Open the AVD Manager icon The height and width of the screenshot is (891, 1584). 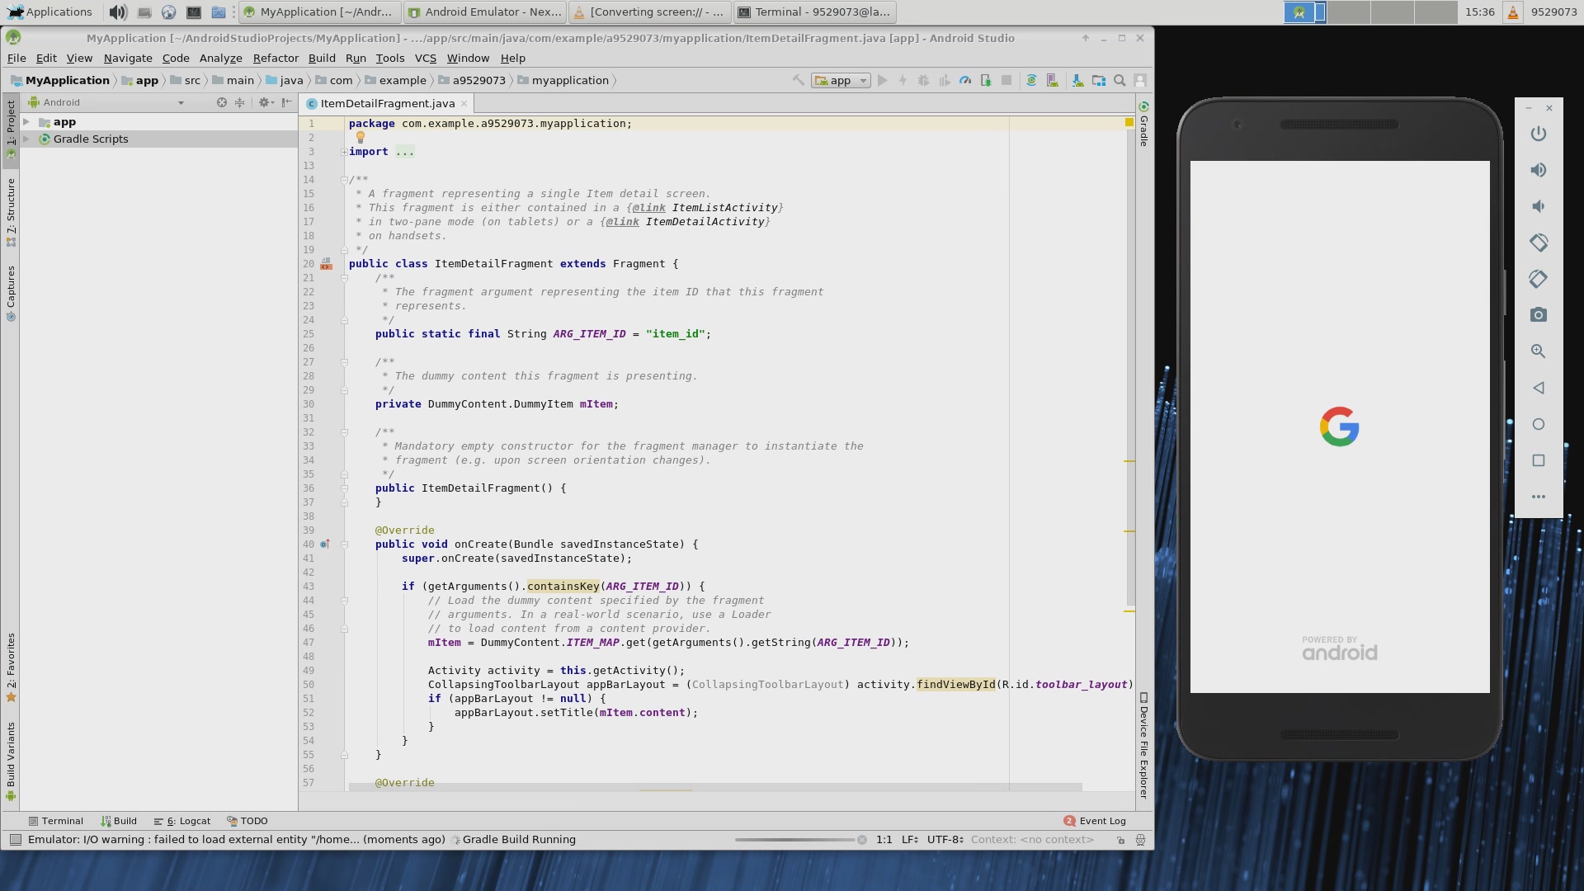click(1053, 81)
